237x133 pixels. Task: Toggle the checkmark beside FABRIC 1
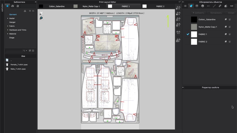click(188, 34)
